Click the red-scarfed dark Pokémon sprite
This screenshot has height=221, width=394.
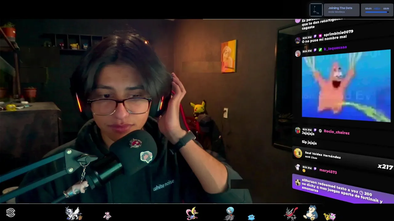pyautogui.click(x=291, y=214)
